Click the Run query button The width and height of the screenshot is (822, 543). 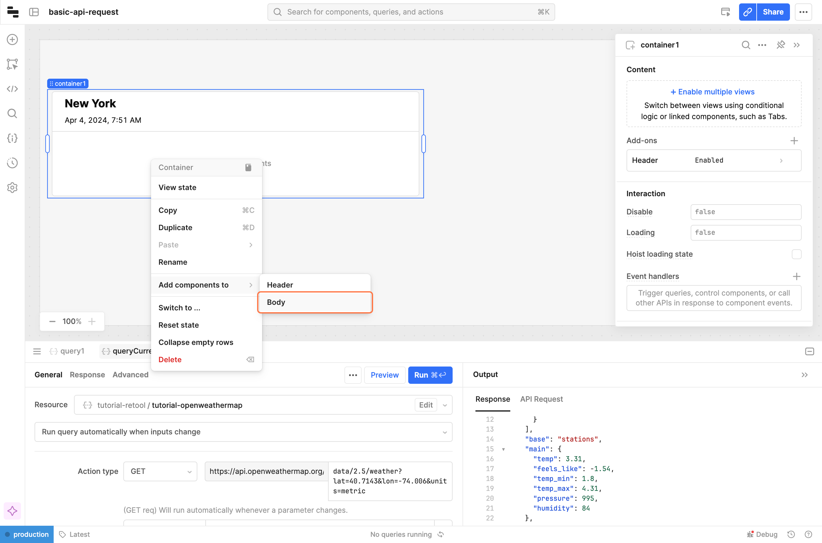tap(430, 375)
